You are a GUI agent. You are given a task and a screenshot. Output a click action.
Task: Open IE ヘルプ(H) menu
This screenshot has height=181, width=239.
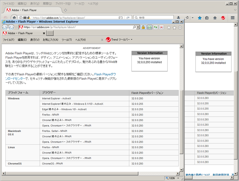point(80,40)
